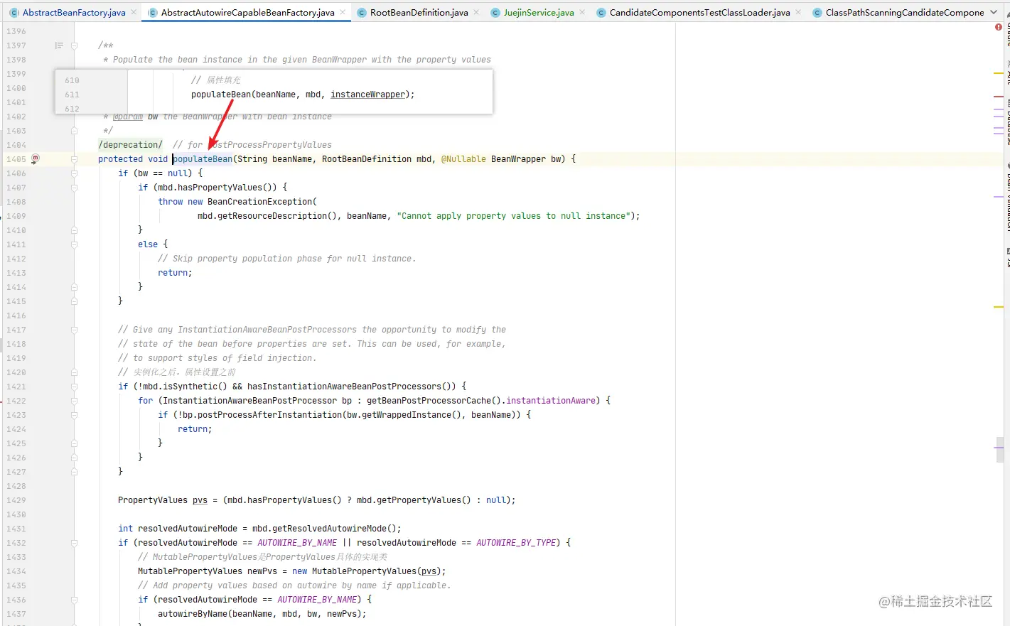Viewport: 1010px width, 626px height.
Task: Click 'autowireByName' call on line 1437
Action: 193,614
